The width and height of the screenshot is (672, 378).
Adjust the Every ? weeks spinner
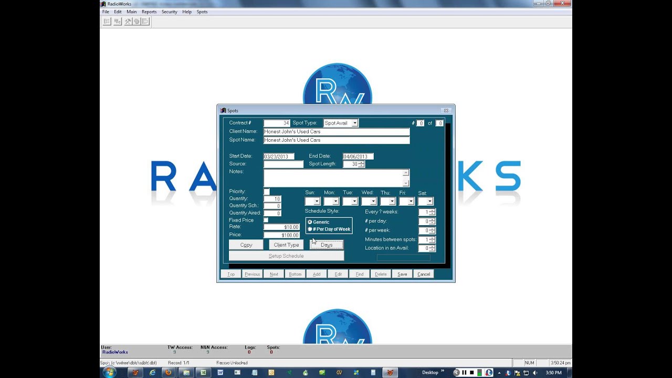coord(432,212)
